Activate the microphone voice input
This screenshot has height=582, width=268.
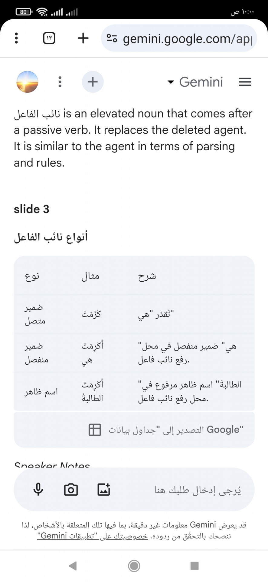tap(38, 490)
